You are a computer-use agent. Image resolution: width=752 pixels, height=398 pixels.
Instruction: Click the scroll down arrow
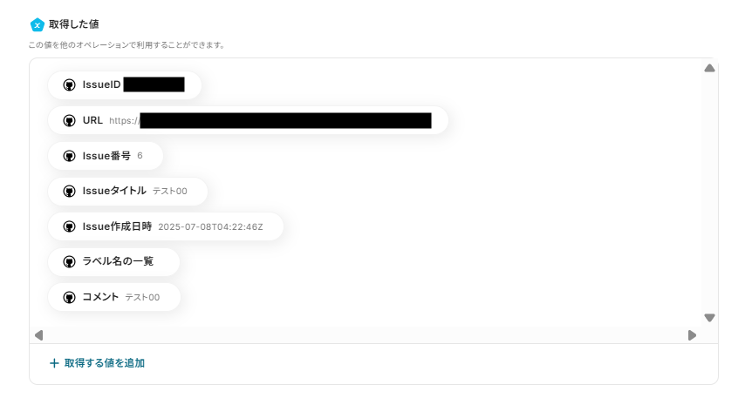point(710,318)
